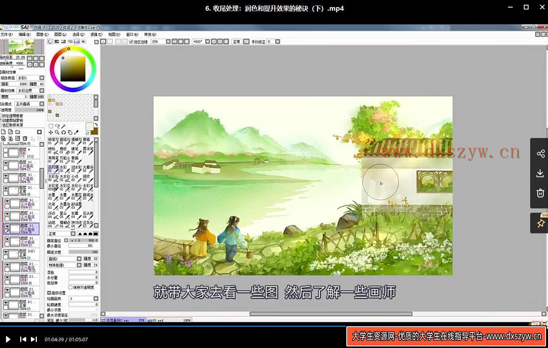Toggle 锁定透明像素 checkbox

point(1,116)
